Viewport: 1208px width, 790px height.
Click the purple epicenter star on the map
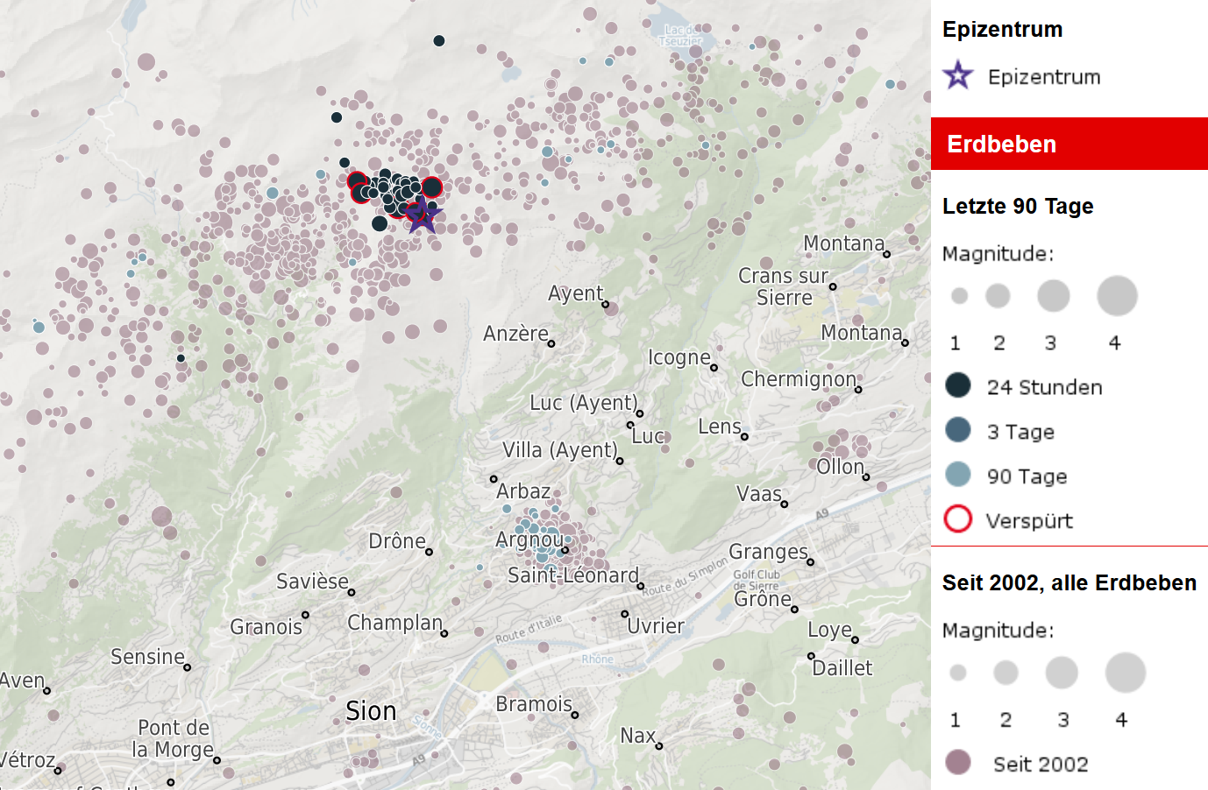click(422, 215)
